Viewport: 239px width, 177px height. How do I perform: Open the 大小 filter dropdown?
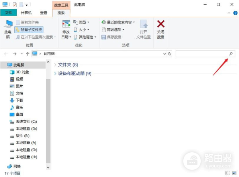pyautogui.click(x=81, y=29)
